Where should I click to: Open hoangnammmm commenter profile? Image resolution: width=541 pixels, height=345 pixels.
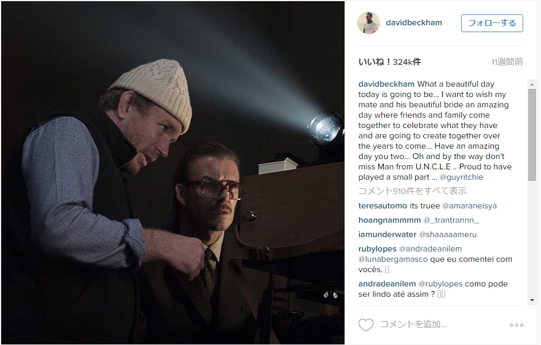click(389, 220)
